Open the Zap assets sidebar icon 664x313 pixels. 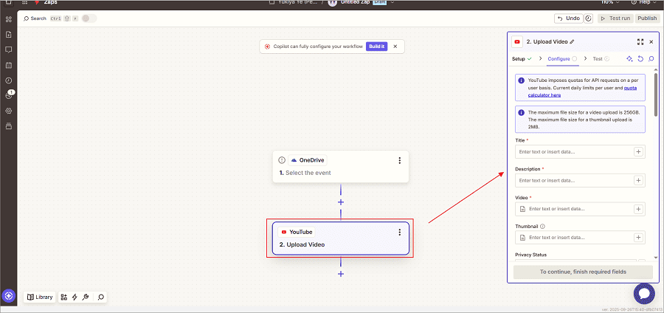point(8,19)
